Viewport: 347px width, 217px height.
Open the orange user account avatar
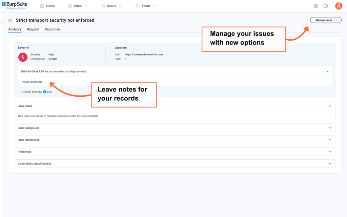[339, 6]
